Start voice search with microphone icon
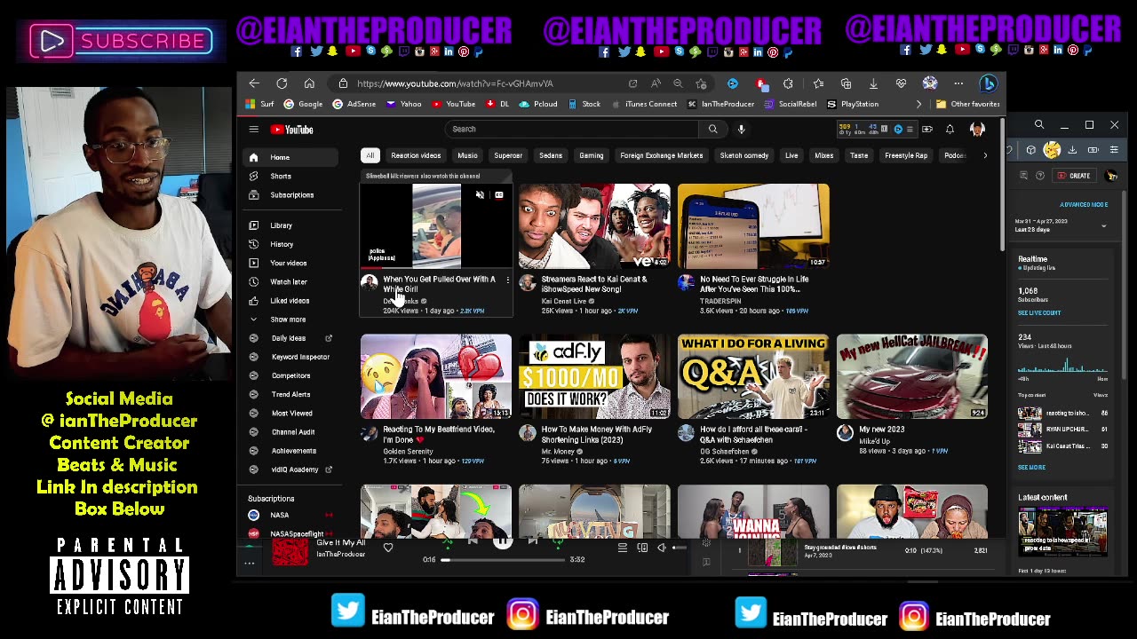The height and width of the screenshot is (639, 1137). (x=741, y=130)
